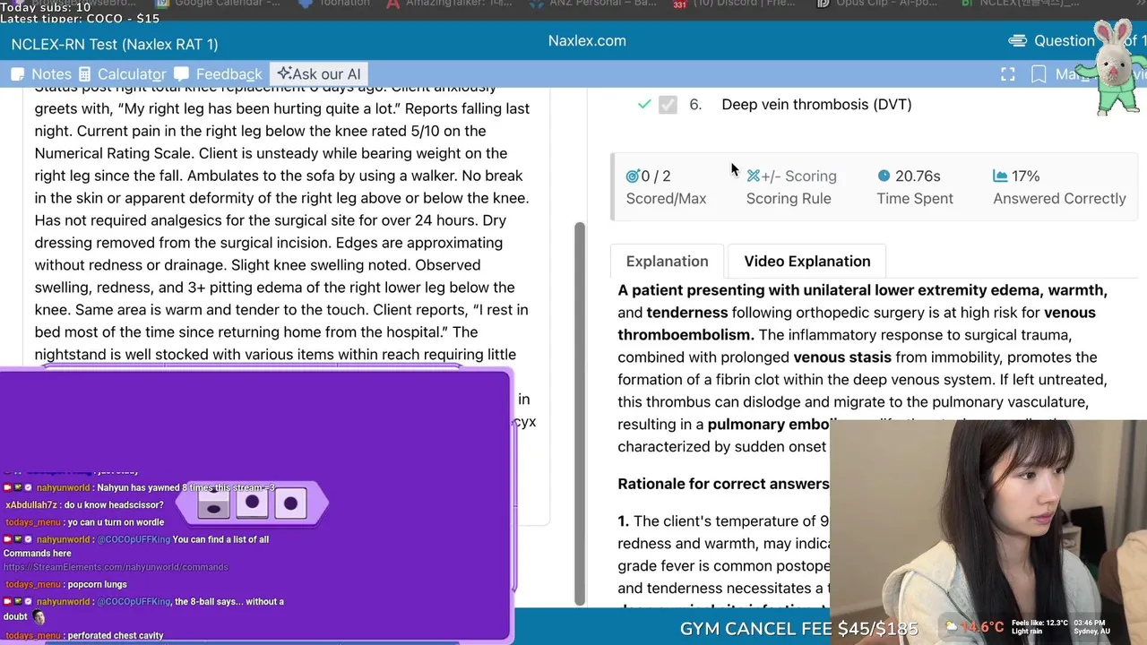Screen dimensions: 1147x645
Task: Click the Ask our AI button
Action: click(x=319, y=74)
